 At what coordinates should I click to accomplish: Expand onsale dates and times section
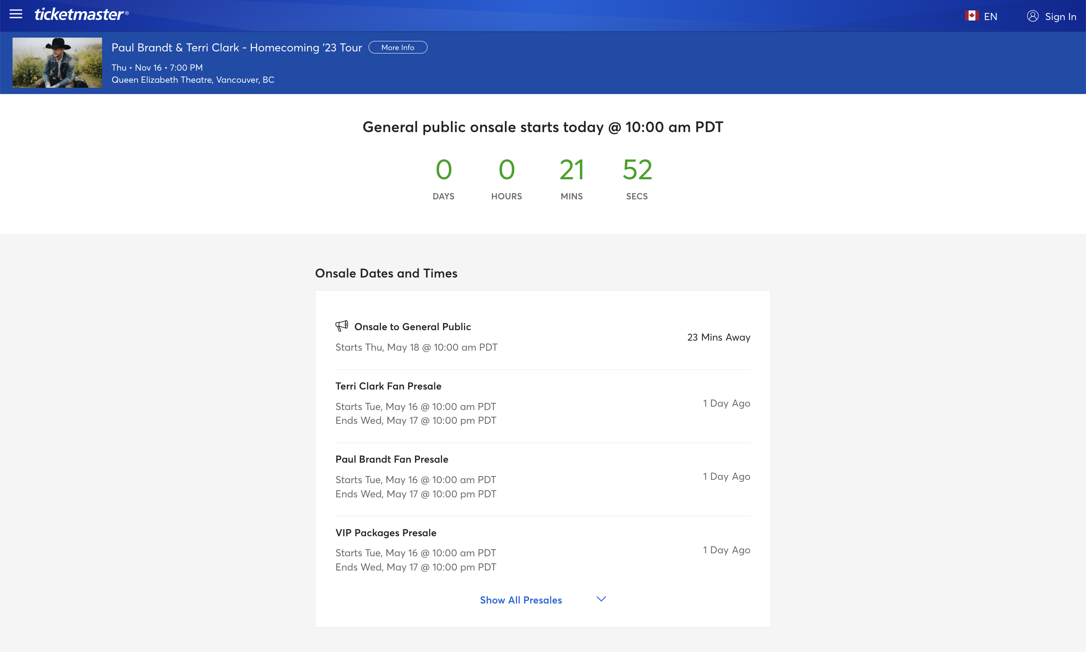click(x=543, y=599)
